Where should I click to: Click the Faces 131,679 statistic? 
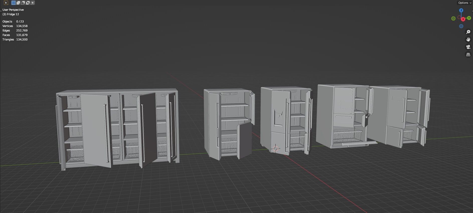click(x=15, y=35)
